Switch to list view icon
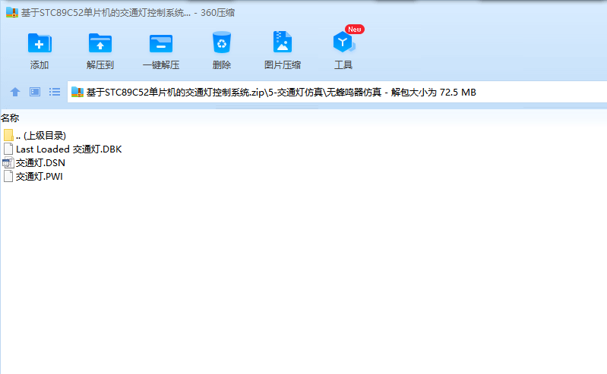The height and width of the screenshot is (374, 607). (x=55, y=92)
